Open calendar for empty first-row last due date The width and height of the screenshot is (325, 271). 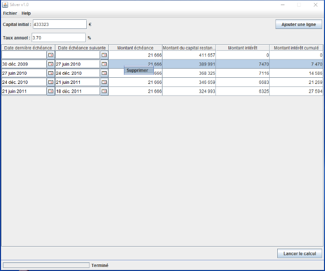pyautogui.click(x=51, y=55)
